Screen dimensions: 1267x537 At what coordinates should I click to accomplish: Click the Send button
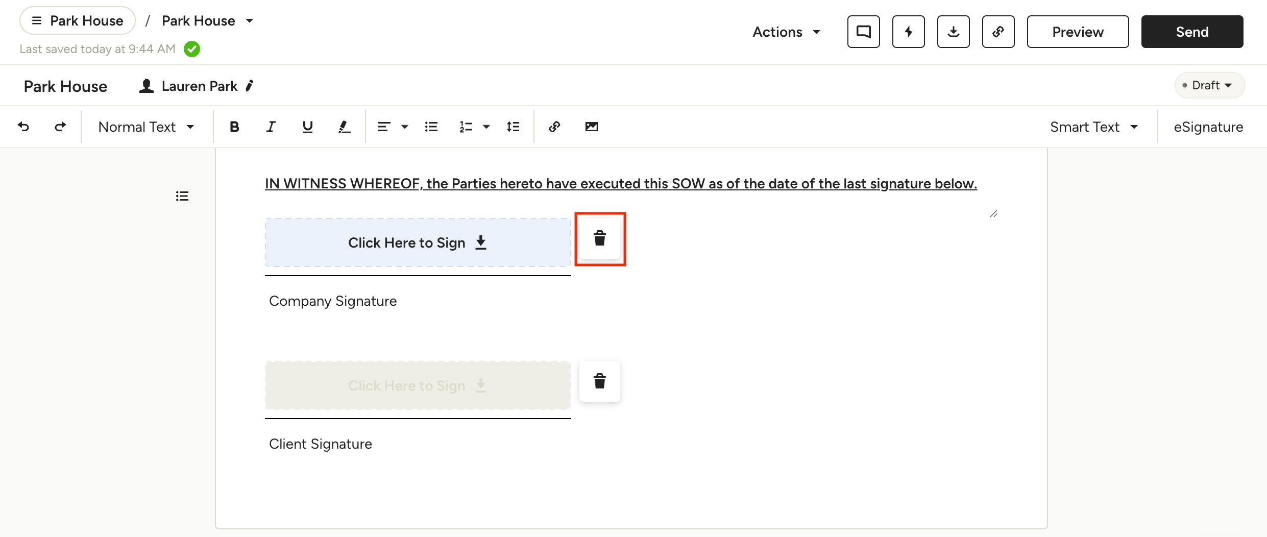pos(1192,32)
